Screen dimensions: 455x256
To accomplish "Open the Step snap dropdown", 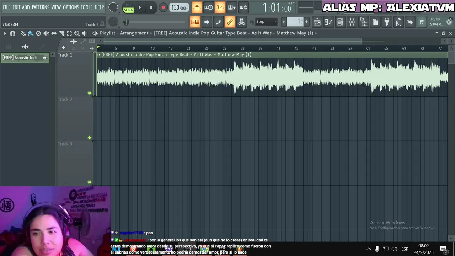I will (x=266, y=22).
